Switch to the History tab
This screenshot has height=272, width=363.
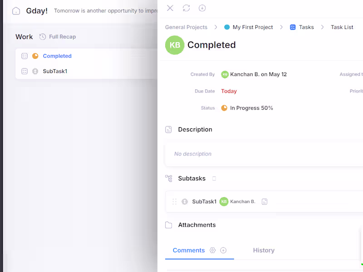point(264,250)
